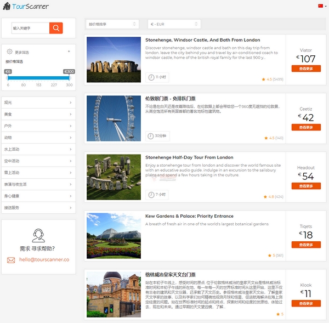
Task: Select the 水上活动 category
Action: tap(38, 149)
